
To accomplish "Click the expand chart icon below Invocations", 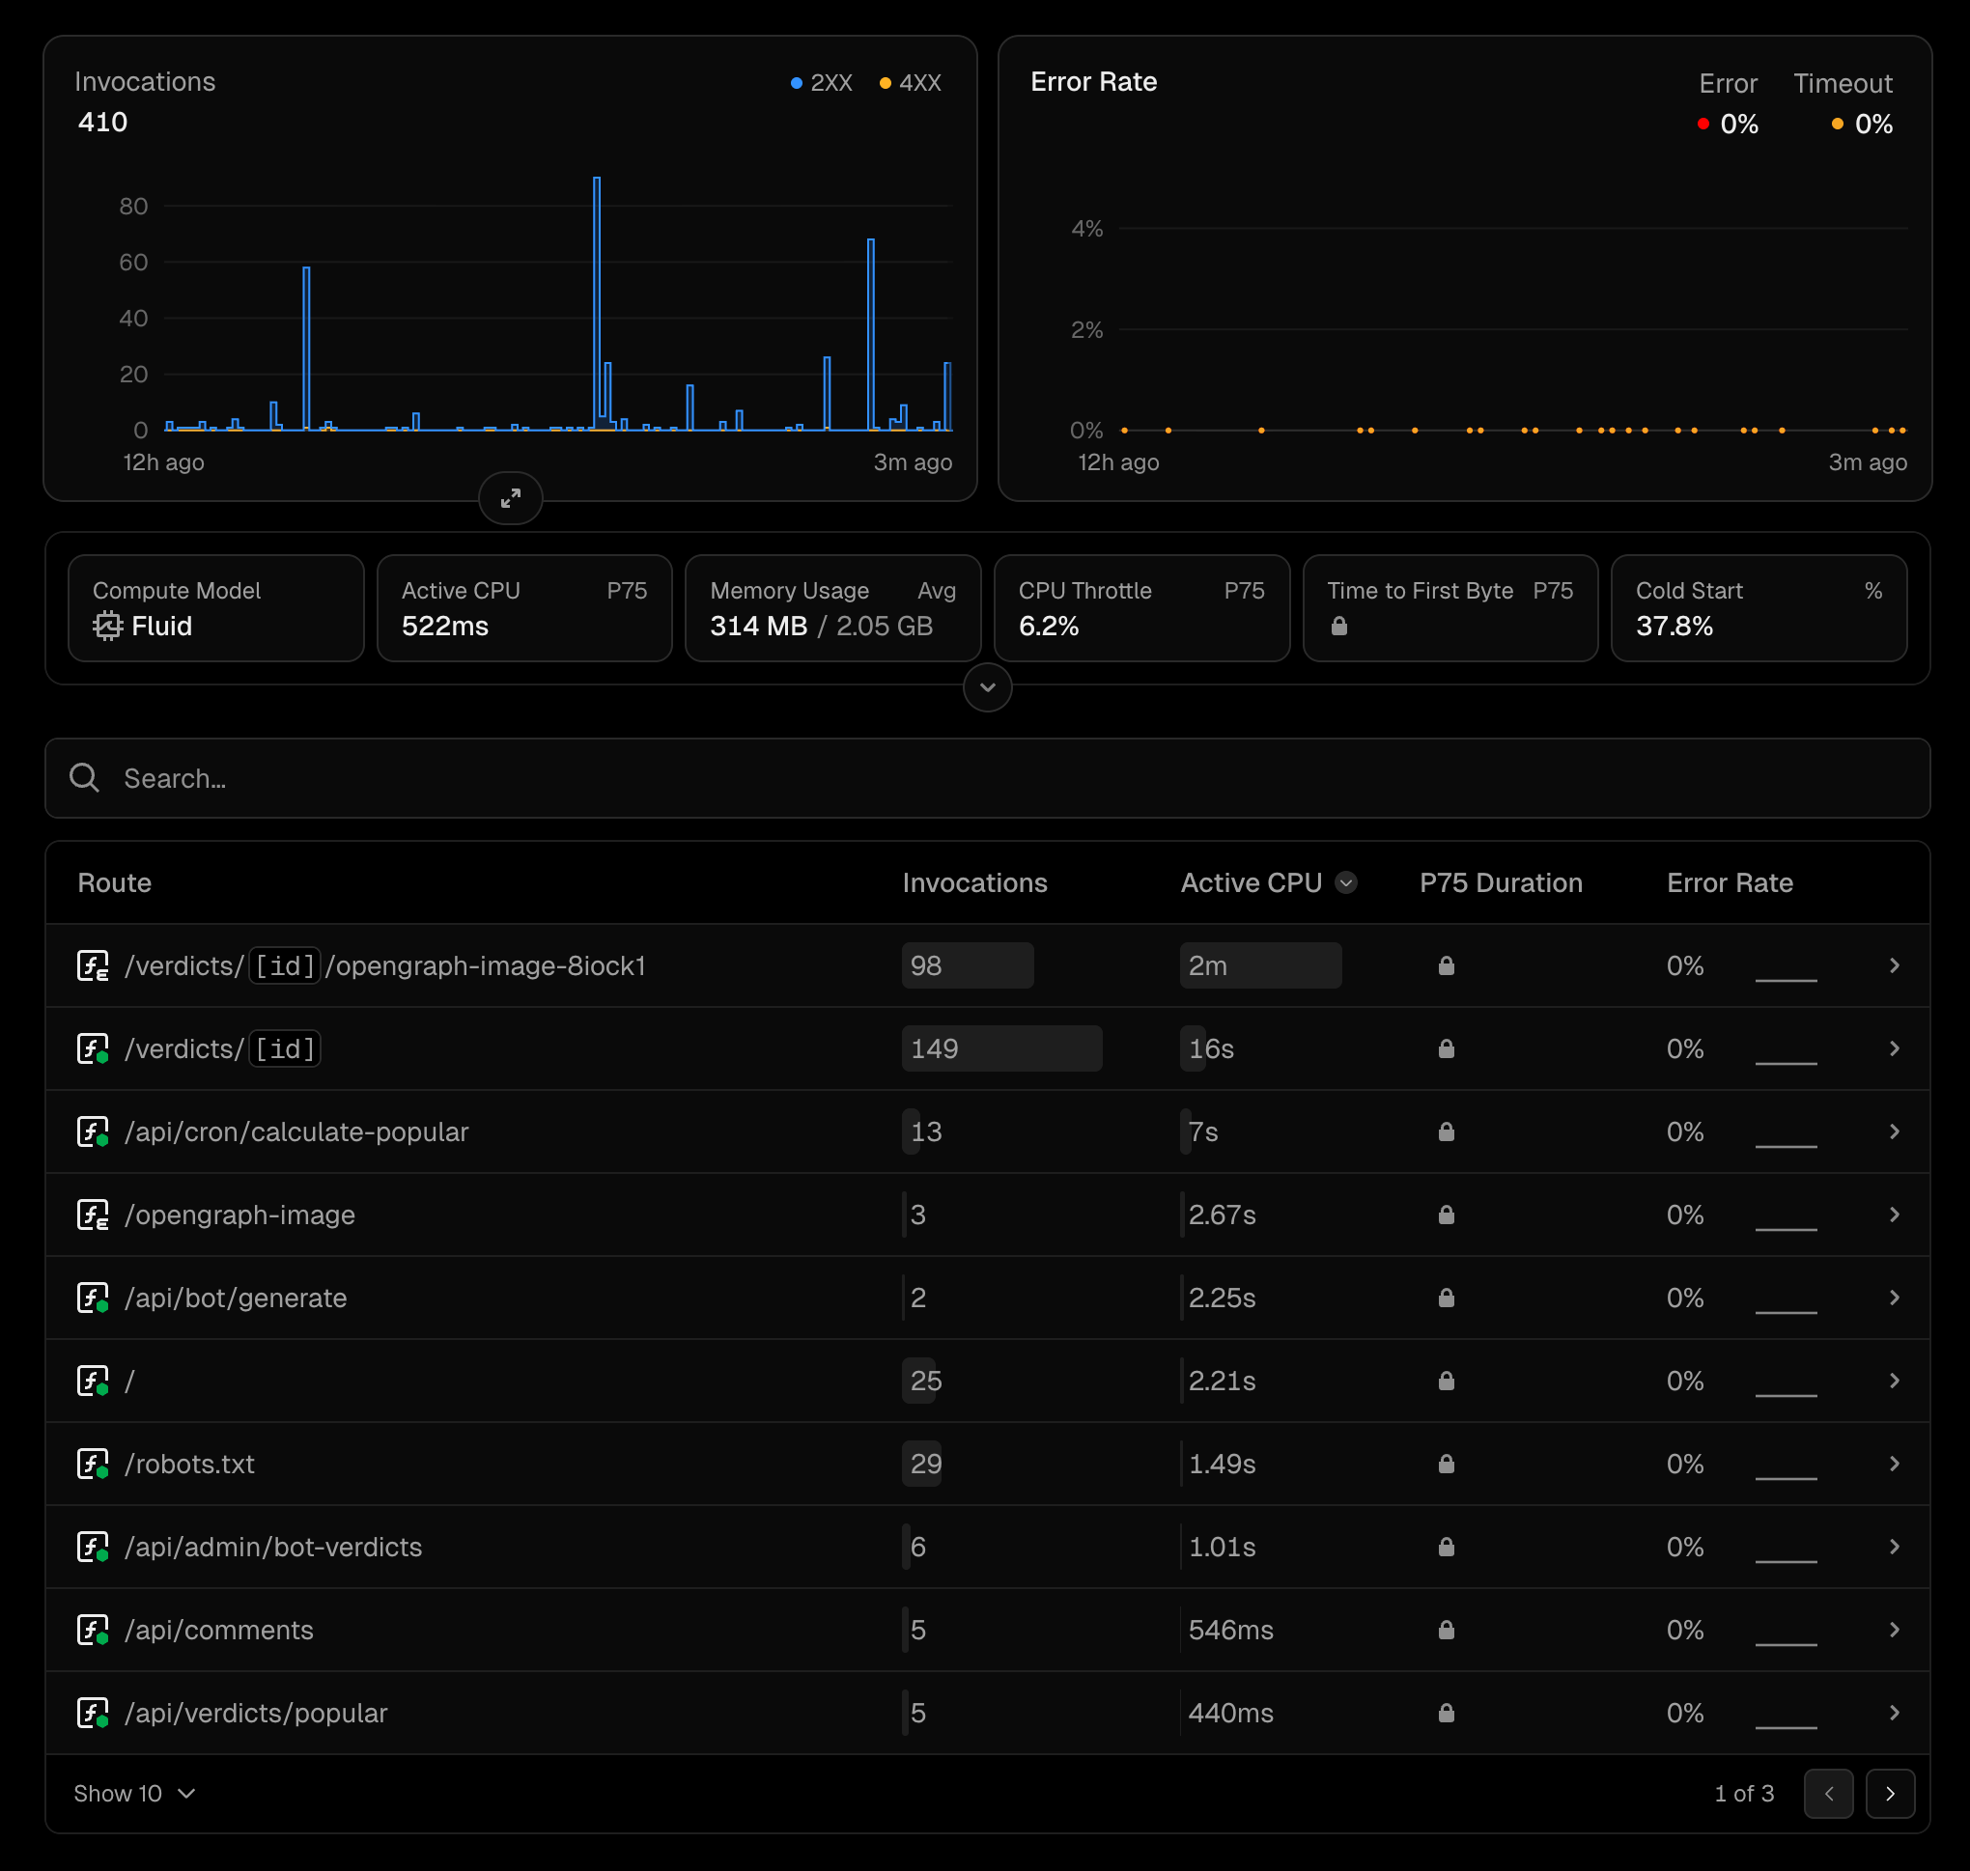I will click(x=510, y=497).
